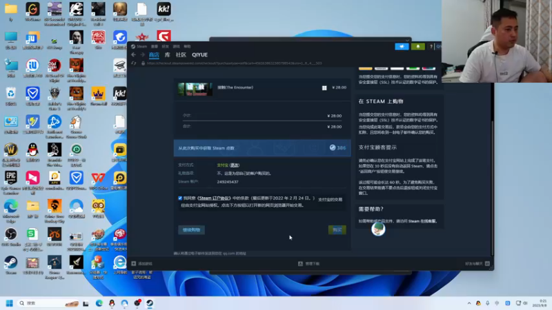The height and width of the screenshot is (310, 552).
Task: Click the Steam points coin icon
Action: coord(333,147)
